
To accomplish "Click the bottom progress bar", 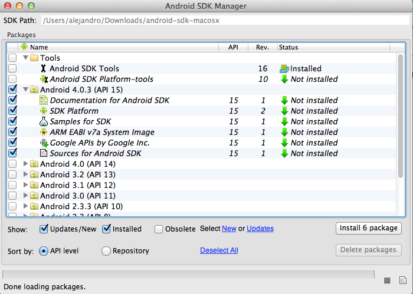I will (188, 275).
